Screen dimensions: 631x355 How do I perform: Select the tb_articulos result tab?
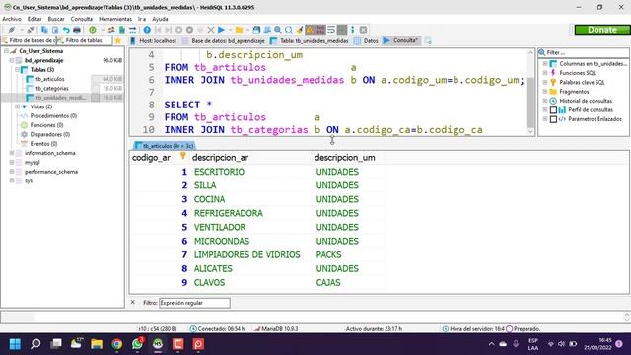pyautogui.click(x=165, y=146)
